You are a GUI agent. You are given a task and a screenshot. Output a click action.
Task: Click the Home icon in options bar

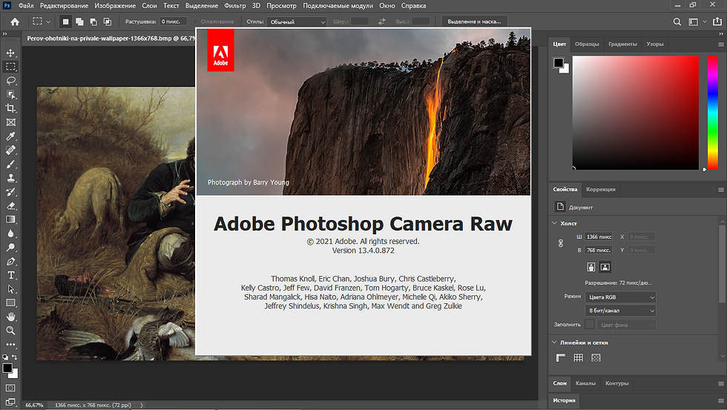click(15, 22)
